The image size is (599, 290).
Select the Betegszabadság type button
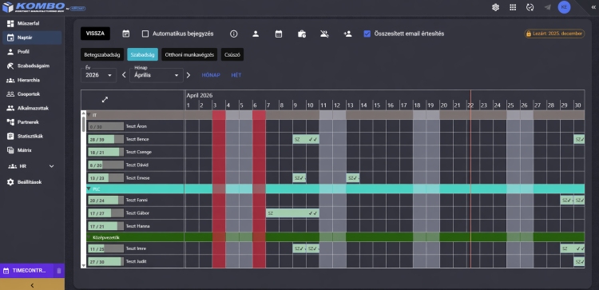point(102,54)
